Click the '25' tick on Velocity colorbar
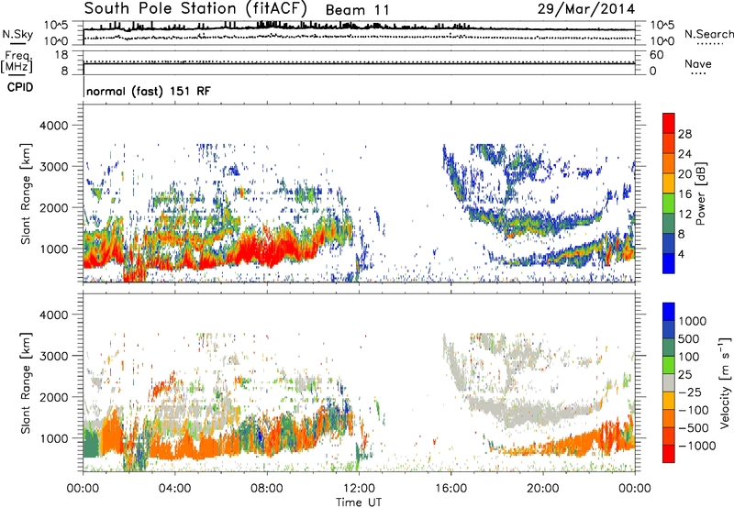Image resolution: width=734 pixels, height=508 pixels. [684, 375]
